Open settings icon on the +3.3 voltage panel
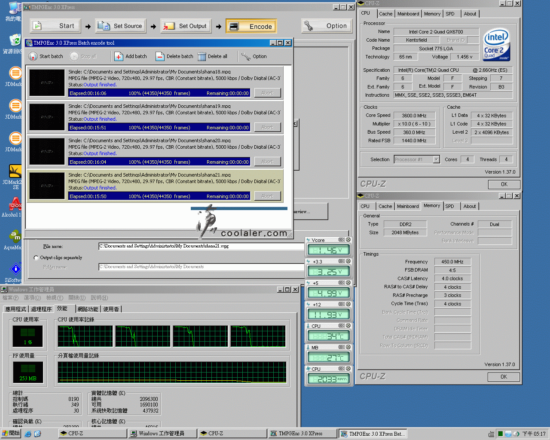The height and width of the screenshot is (440, 550). point(342,261)
